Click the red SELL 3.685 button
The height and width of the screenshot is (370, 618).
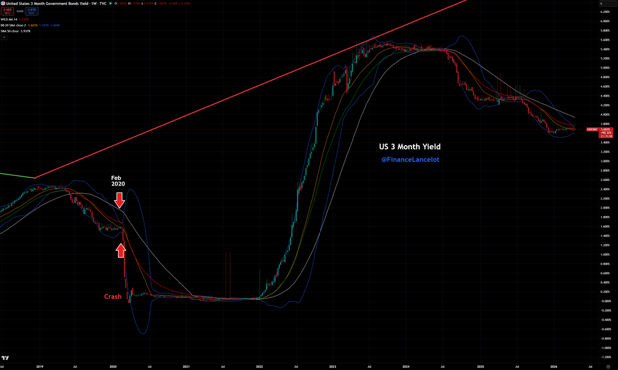click(x=7, y=11)
